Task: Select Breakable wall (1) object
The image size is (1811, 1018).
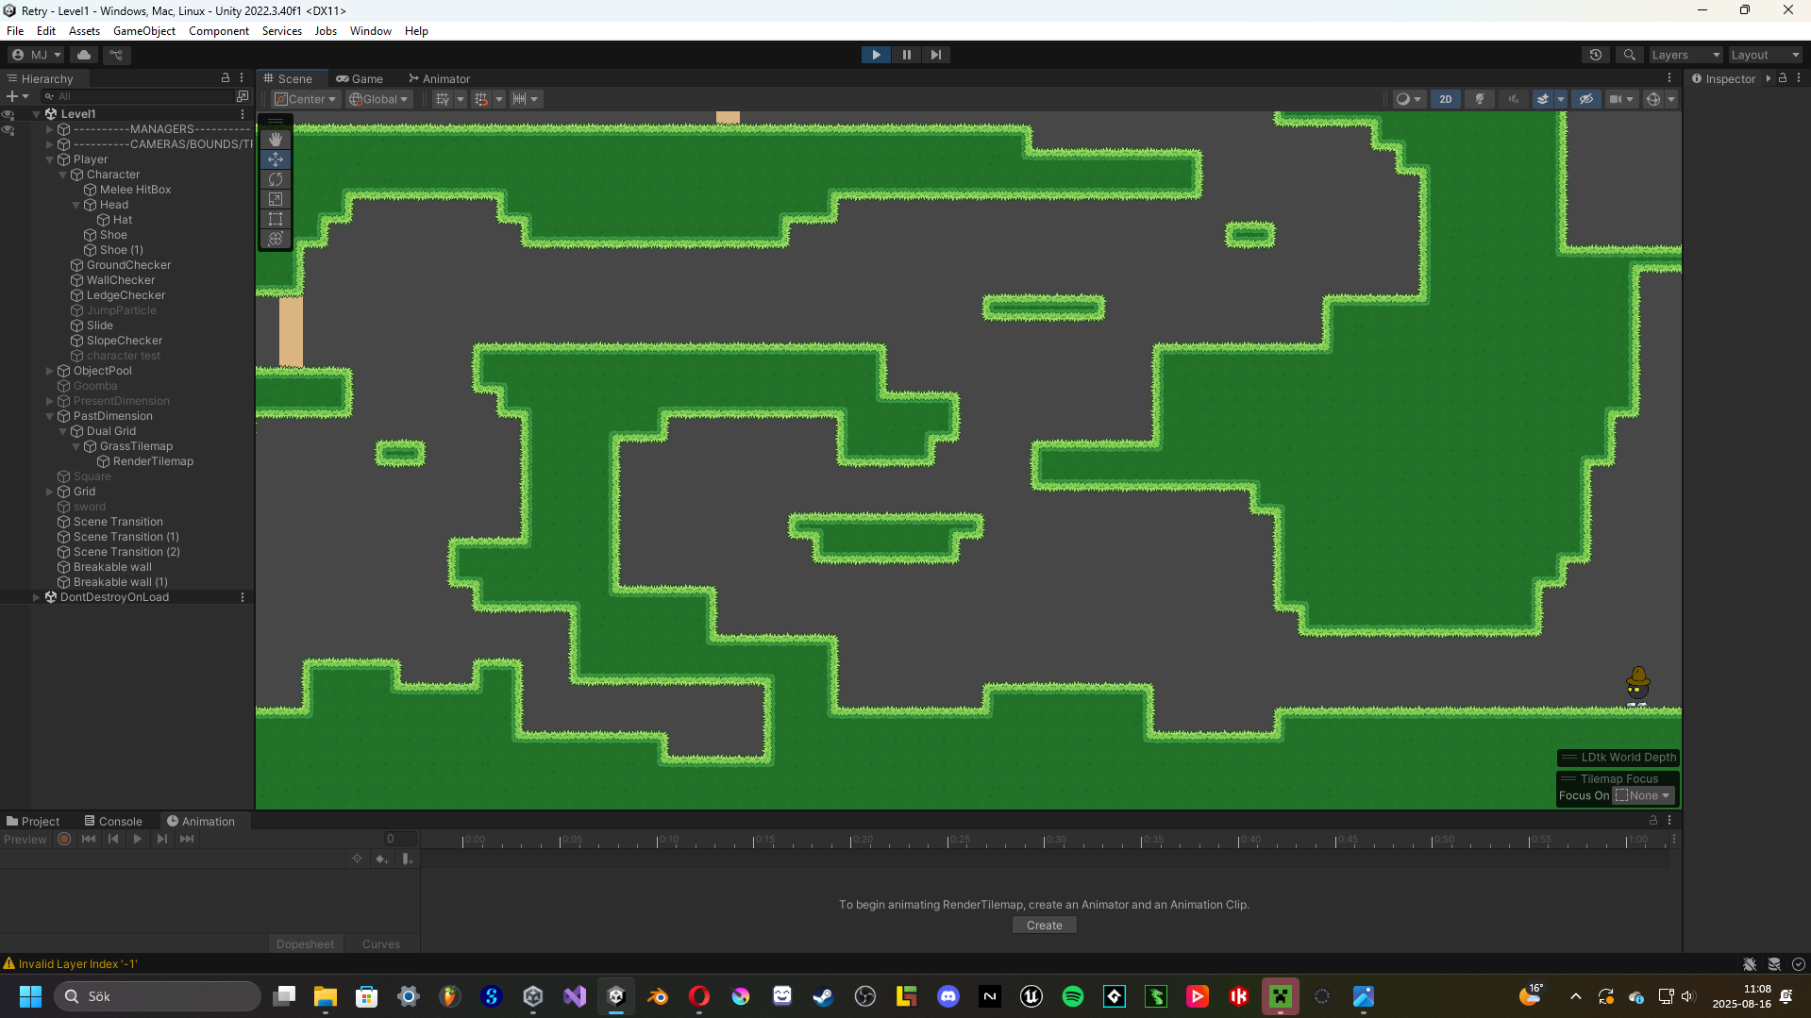Action: (x=120, y=582)
